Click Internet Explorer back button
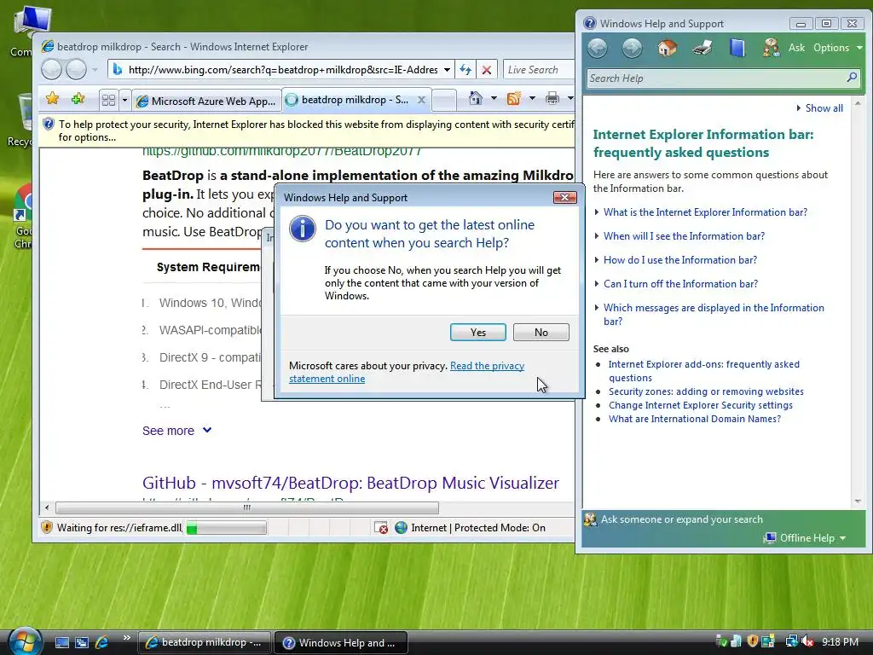This screenshot has width=873, height=655. (51, 70)
